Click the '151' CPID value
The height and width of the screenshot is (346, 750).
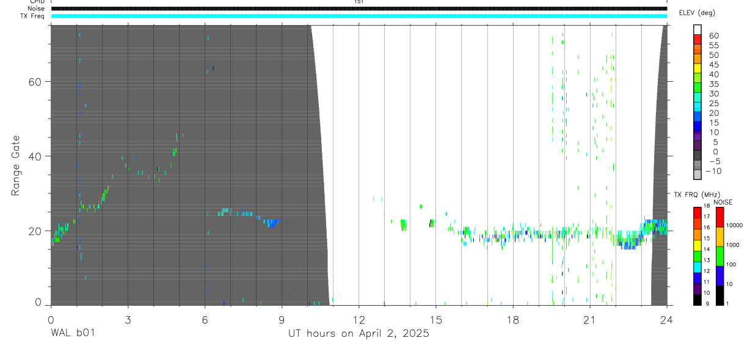click(x=359, y=2)
